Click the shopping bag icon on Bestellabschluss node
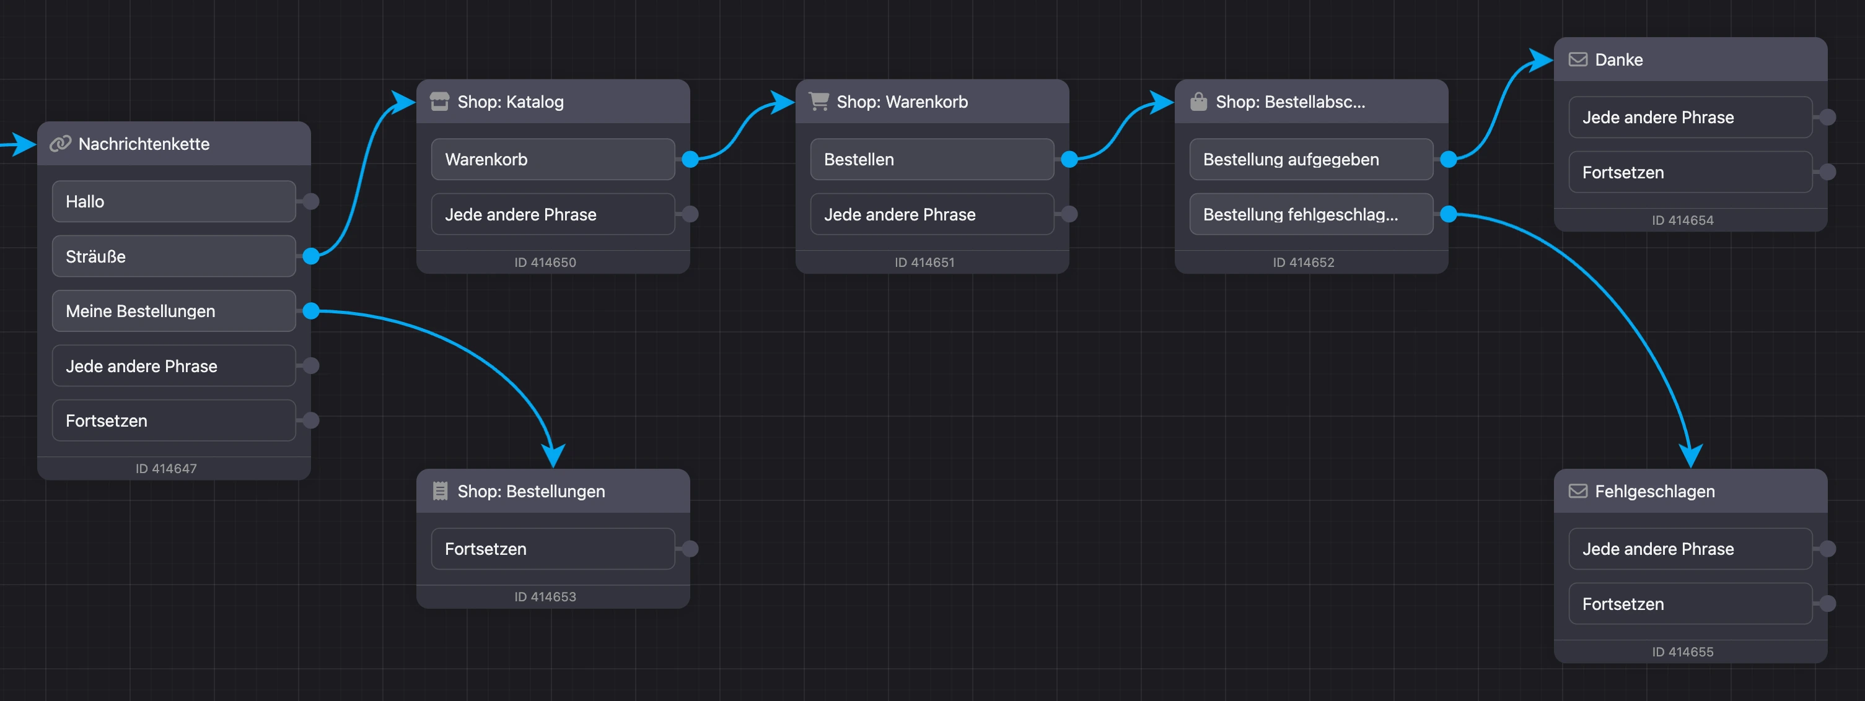 1198,102
